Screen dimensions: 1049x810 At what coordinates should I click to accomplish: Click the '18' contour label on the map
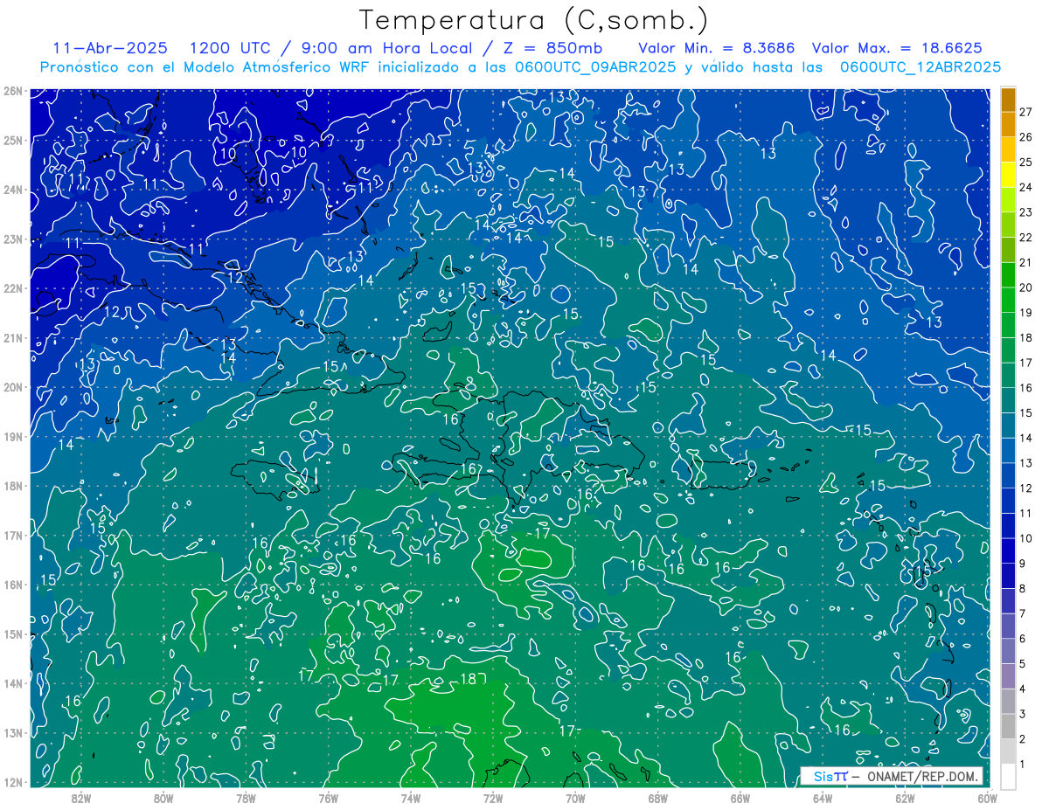pos(468,679)
